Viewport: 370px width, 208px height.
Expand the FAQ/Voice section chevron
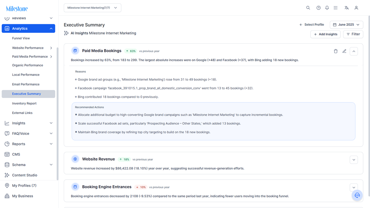[x=51, y=133]
